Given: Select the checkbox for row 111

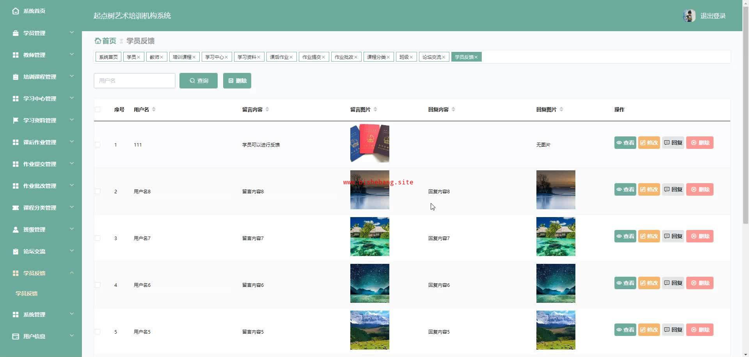Looking at the screenshot, I should pyautogui.click(x=98, y=145).
